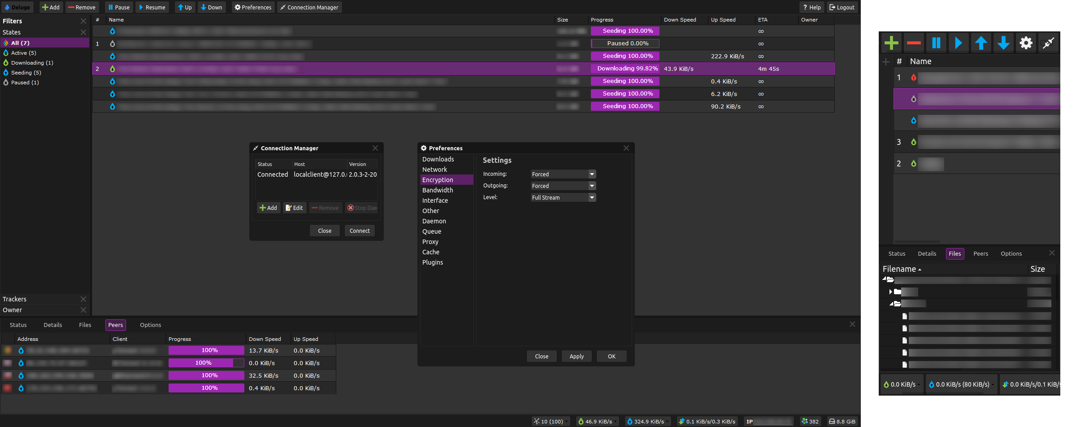
Task: Select the Plugins category in Preferences
Action: 447,262
